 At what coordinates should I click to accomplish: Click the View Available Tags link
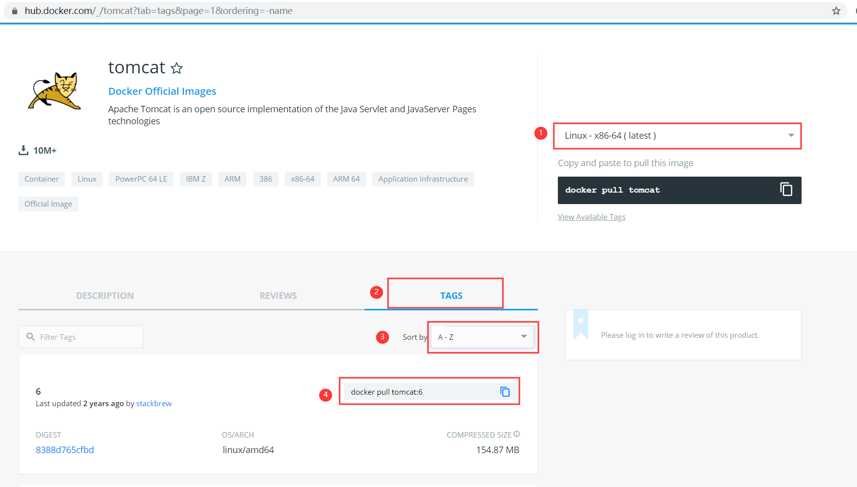point(591,217)
